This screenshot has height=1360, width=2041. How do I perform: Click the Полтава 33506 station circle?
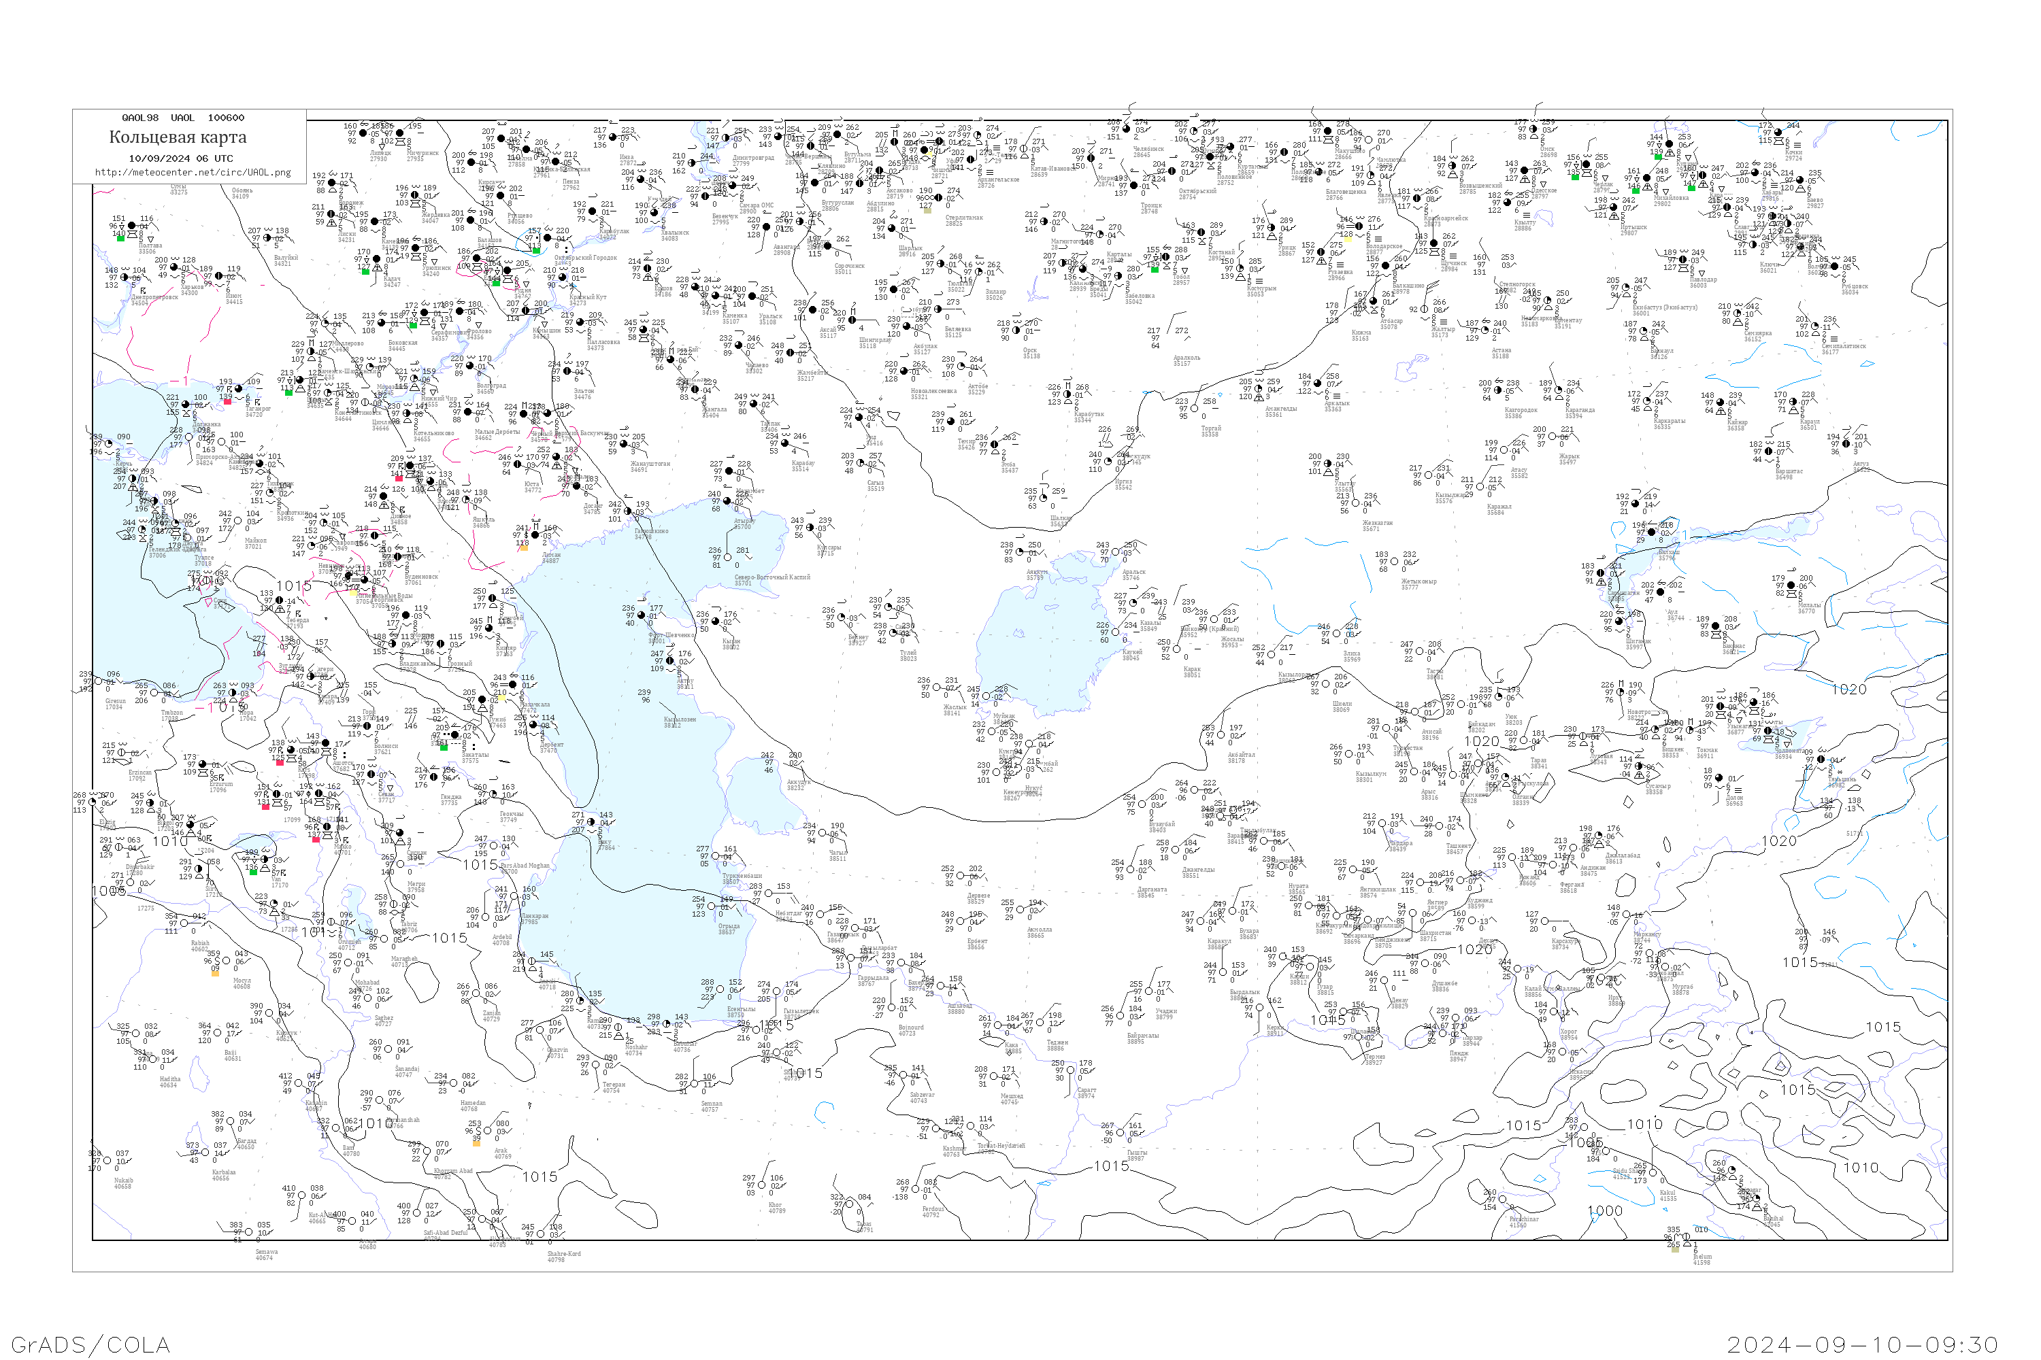pos(132,227)
